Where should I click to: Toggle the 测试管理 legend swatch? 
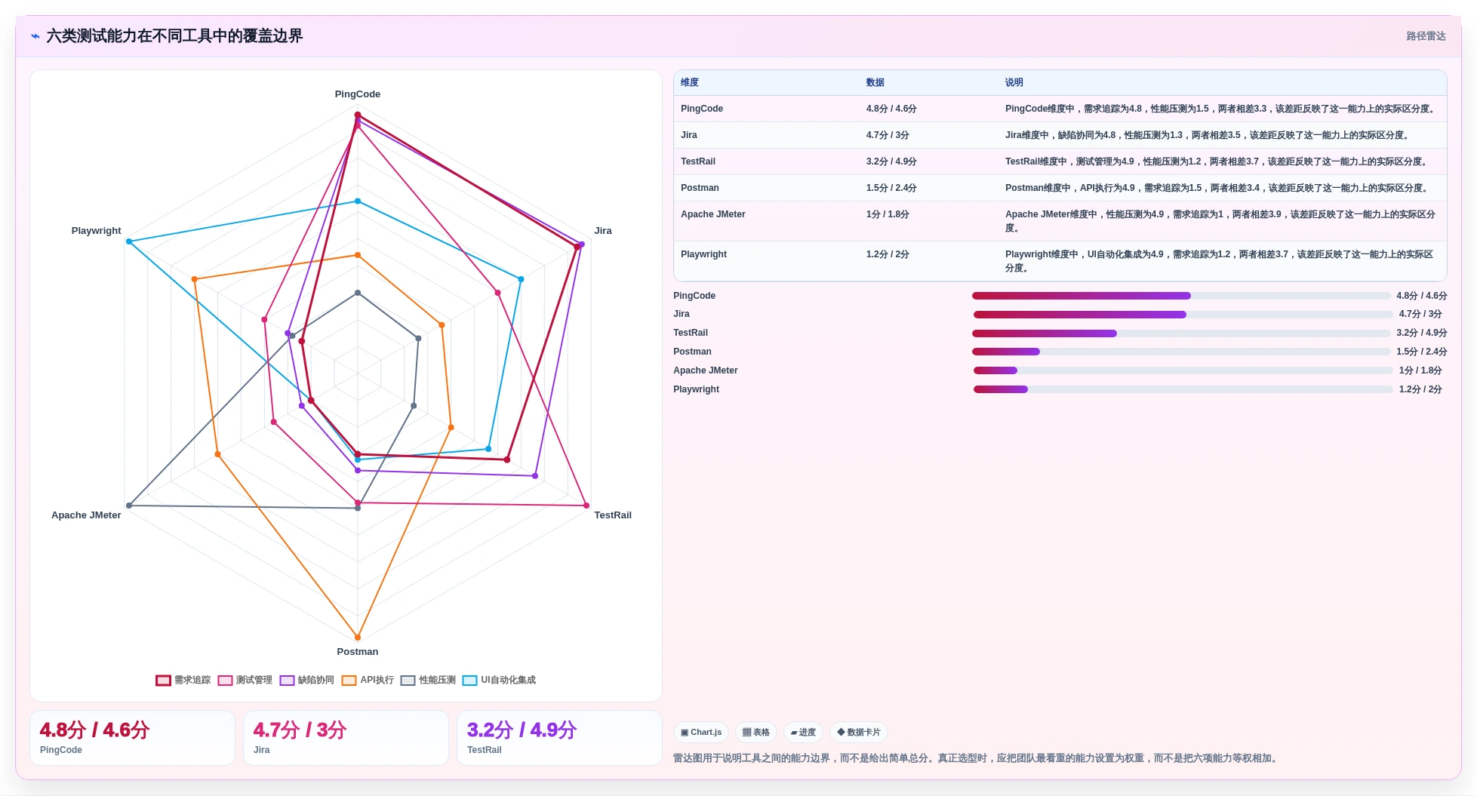[225, 680]
